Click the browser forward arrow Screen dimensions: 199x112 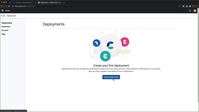tap(6, 6)
